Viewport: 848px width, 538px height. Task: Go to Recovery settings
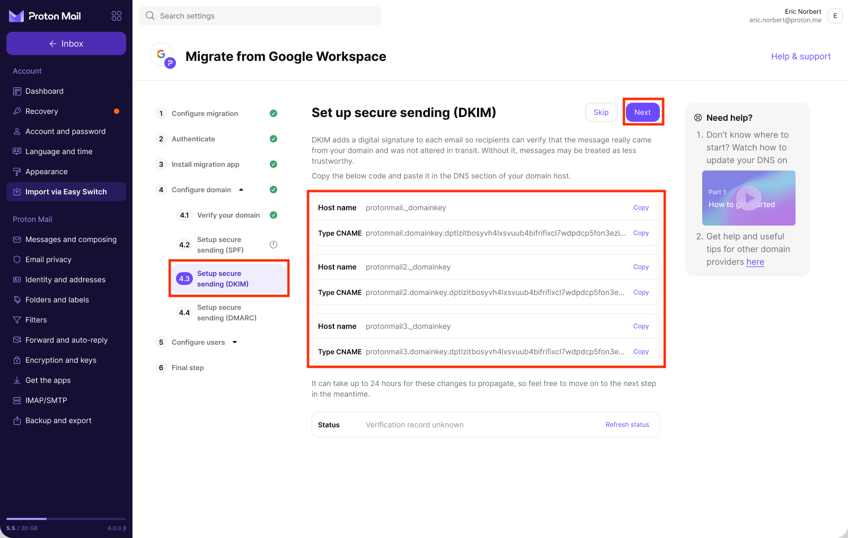pos(66,111)
